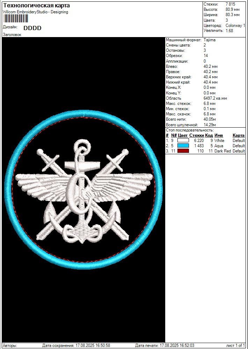The height and width of the screenshot is (349, 248).
Task: Click the 'Имя' column header
Action: click(x=219, y=135)
